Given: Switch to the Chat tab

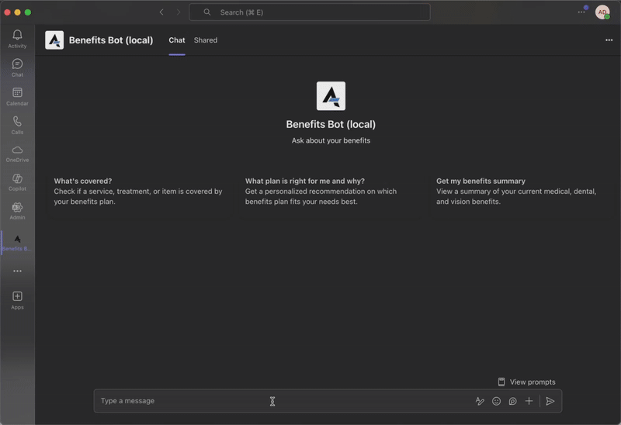Looking at the screenshot, I should (x=177, y=40).
